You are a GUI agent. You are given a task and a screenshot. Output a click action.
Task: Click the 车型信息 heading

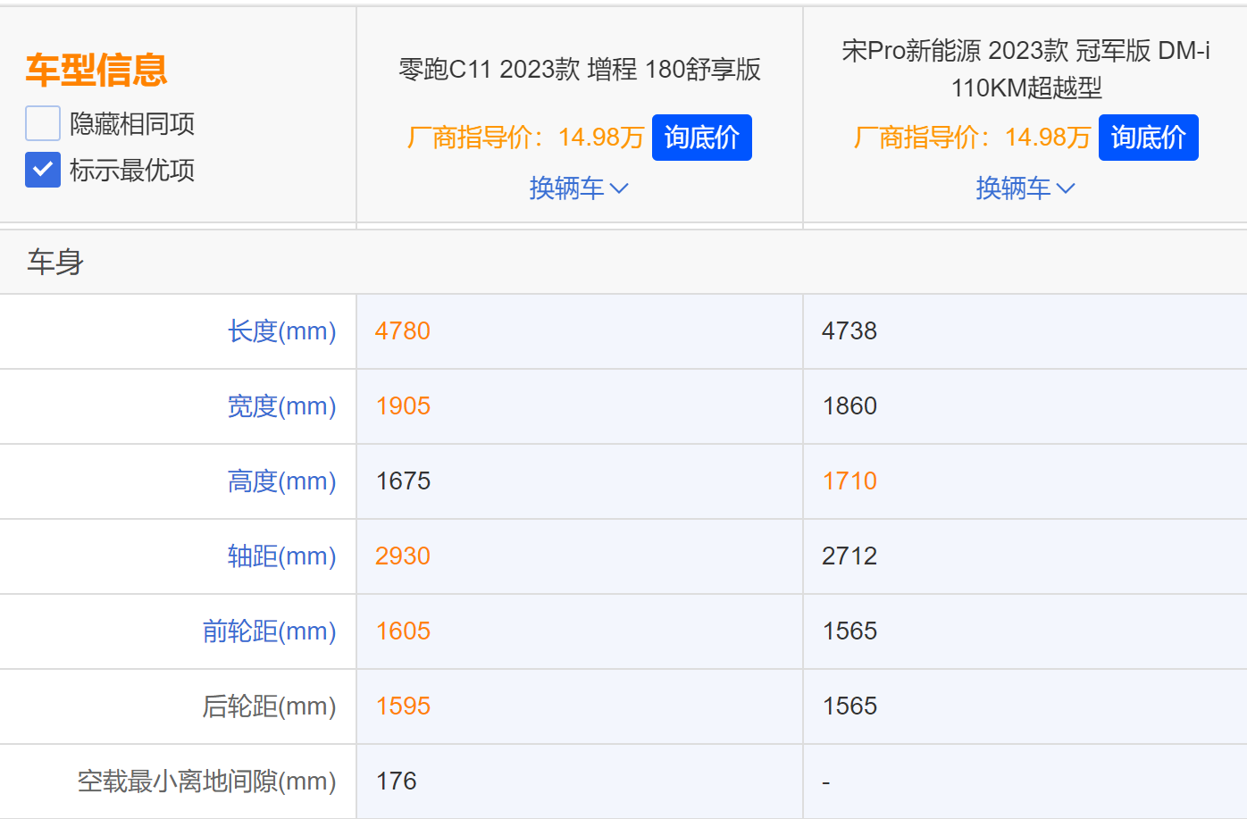[96, 70]
